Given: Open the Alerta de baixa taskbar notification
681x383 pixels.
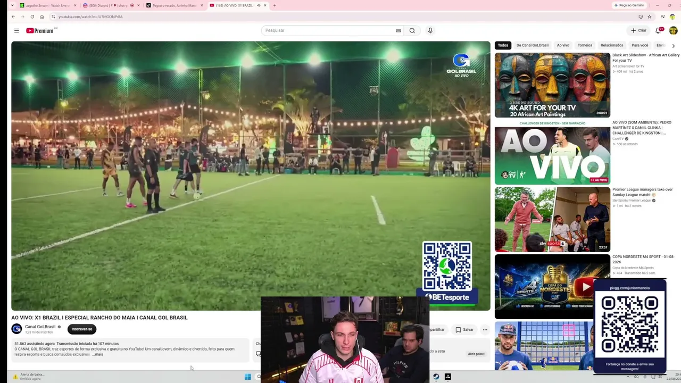Looking at the screenshot, I should click(x=29, y=377).
